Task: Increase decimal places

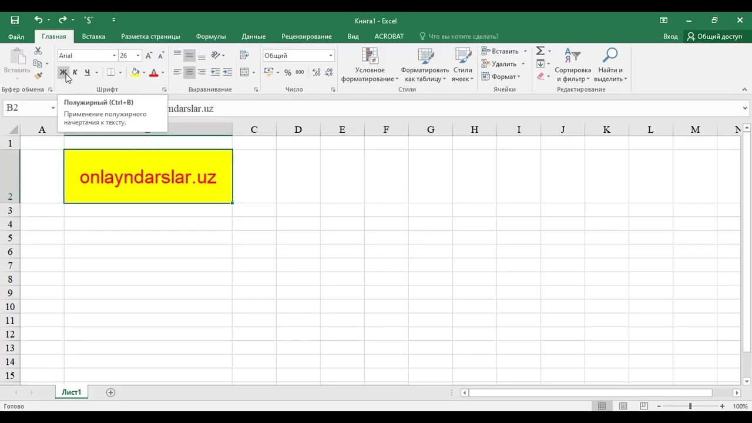Action: (316, 73)
